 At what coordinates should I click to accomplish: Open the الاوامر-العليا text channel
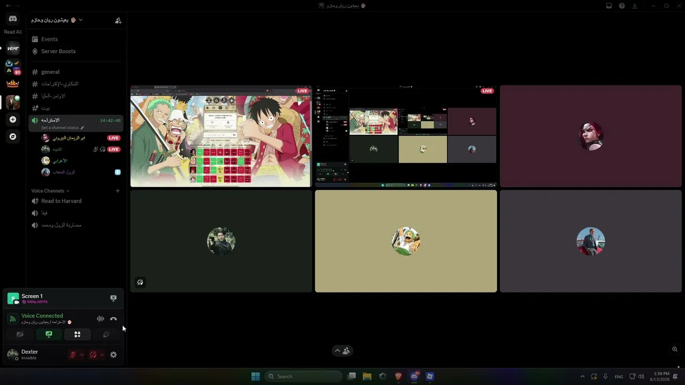[76, 96]
